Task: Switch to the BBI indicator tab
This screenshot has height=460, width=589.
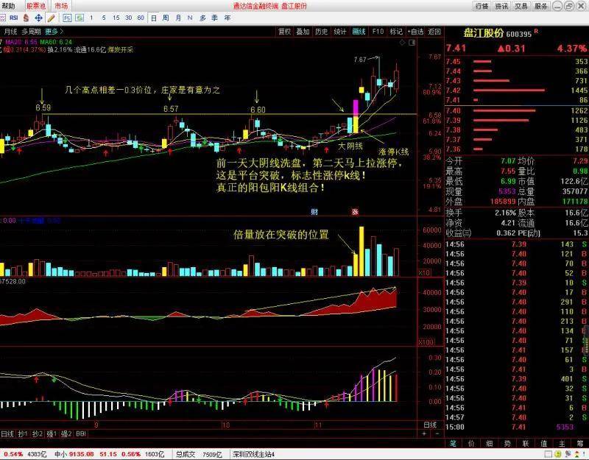Action: (x=81, y=434)
